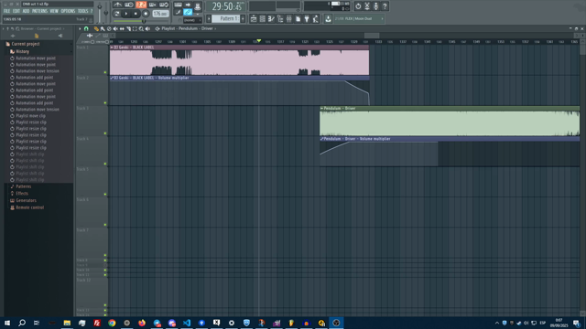Open the OPTIONS menu
586x329 pixels.
(x=68, y=11)
